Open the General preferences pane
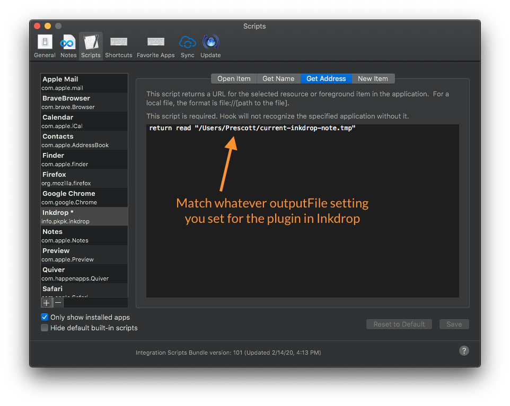The height and width of the screenshot is (406, 510). [45, 47]
